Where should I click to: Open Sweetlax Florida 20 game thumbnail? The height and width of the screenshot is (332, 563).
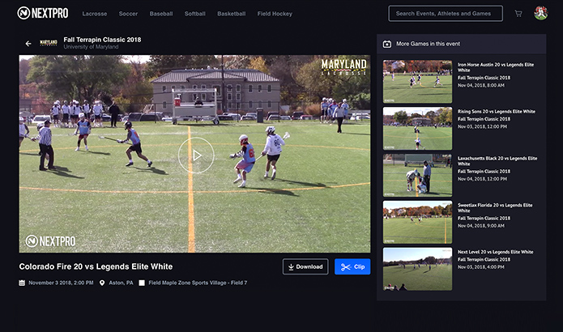417,222
